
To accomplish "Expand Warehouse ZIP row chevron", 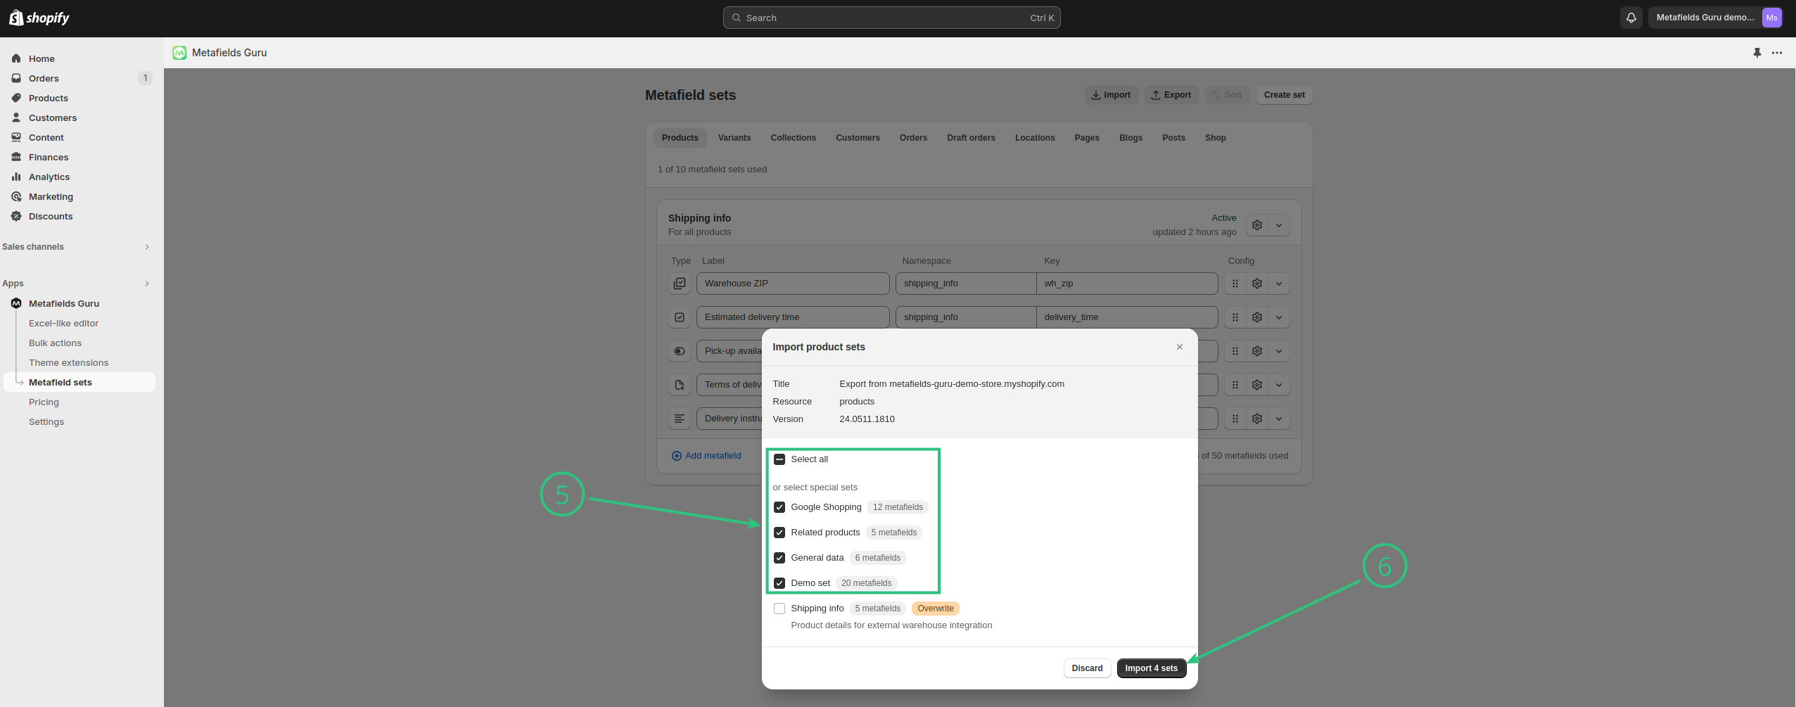I will 1278,284.
